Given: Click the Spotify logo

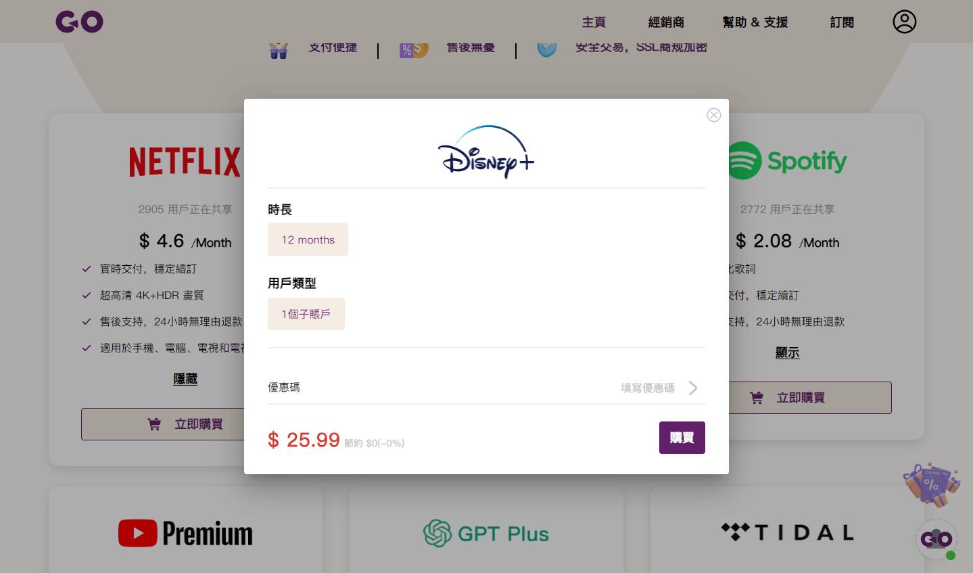Looking at the screenshot, I should (x=787, y=161).
